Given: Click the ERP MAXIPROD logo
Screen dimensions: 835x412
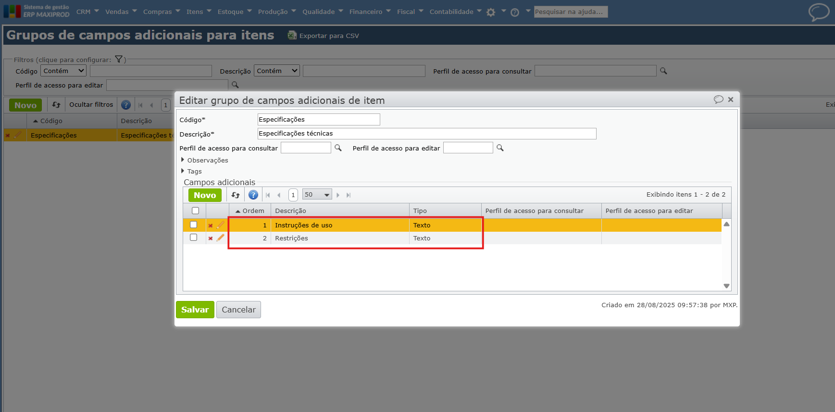Looking at the screenshot, I should click(37, 11).
